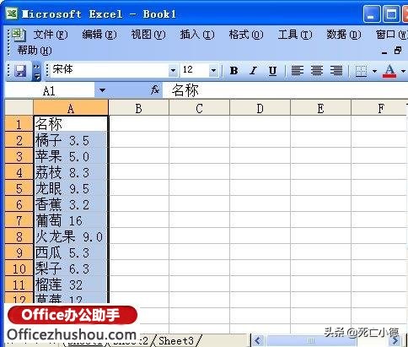Select column F header
This screenshot has height=347, width=408.
(x=379, y=107)
